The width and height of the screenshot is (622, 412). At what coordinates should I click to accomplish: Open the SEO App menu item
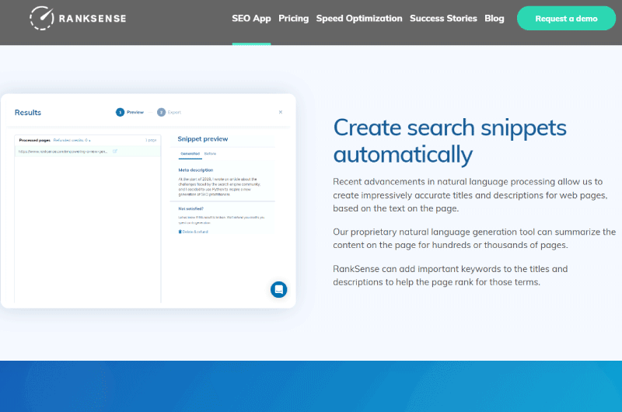[x=251, y=18]
